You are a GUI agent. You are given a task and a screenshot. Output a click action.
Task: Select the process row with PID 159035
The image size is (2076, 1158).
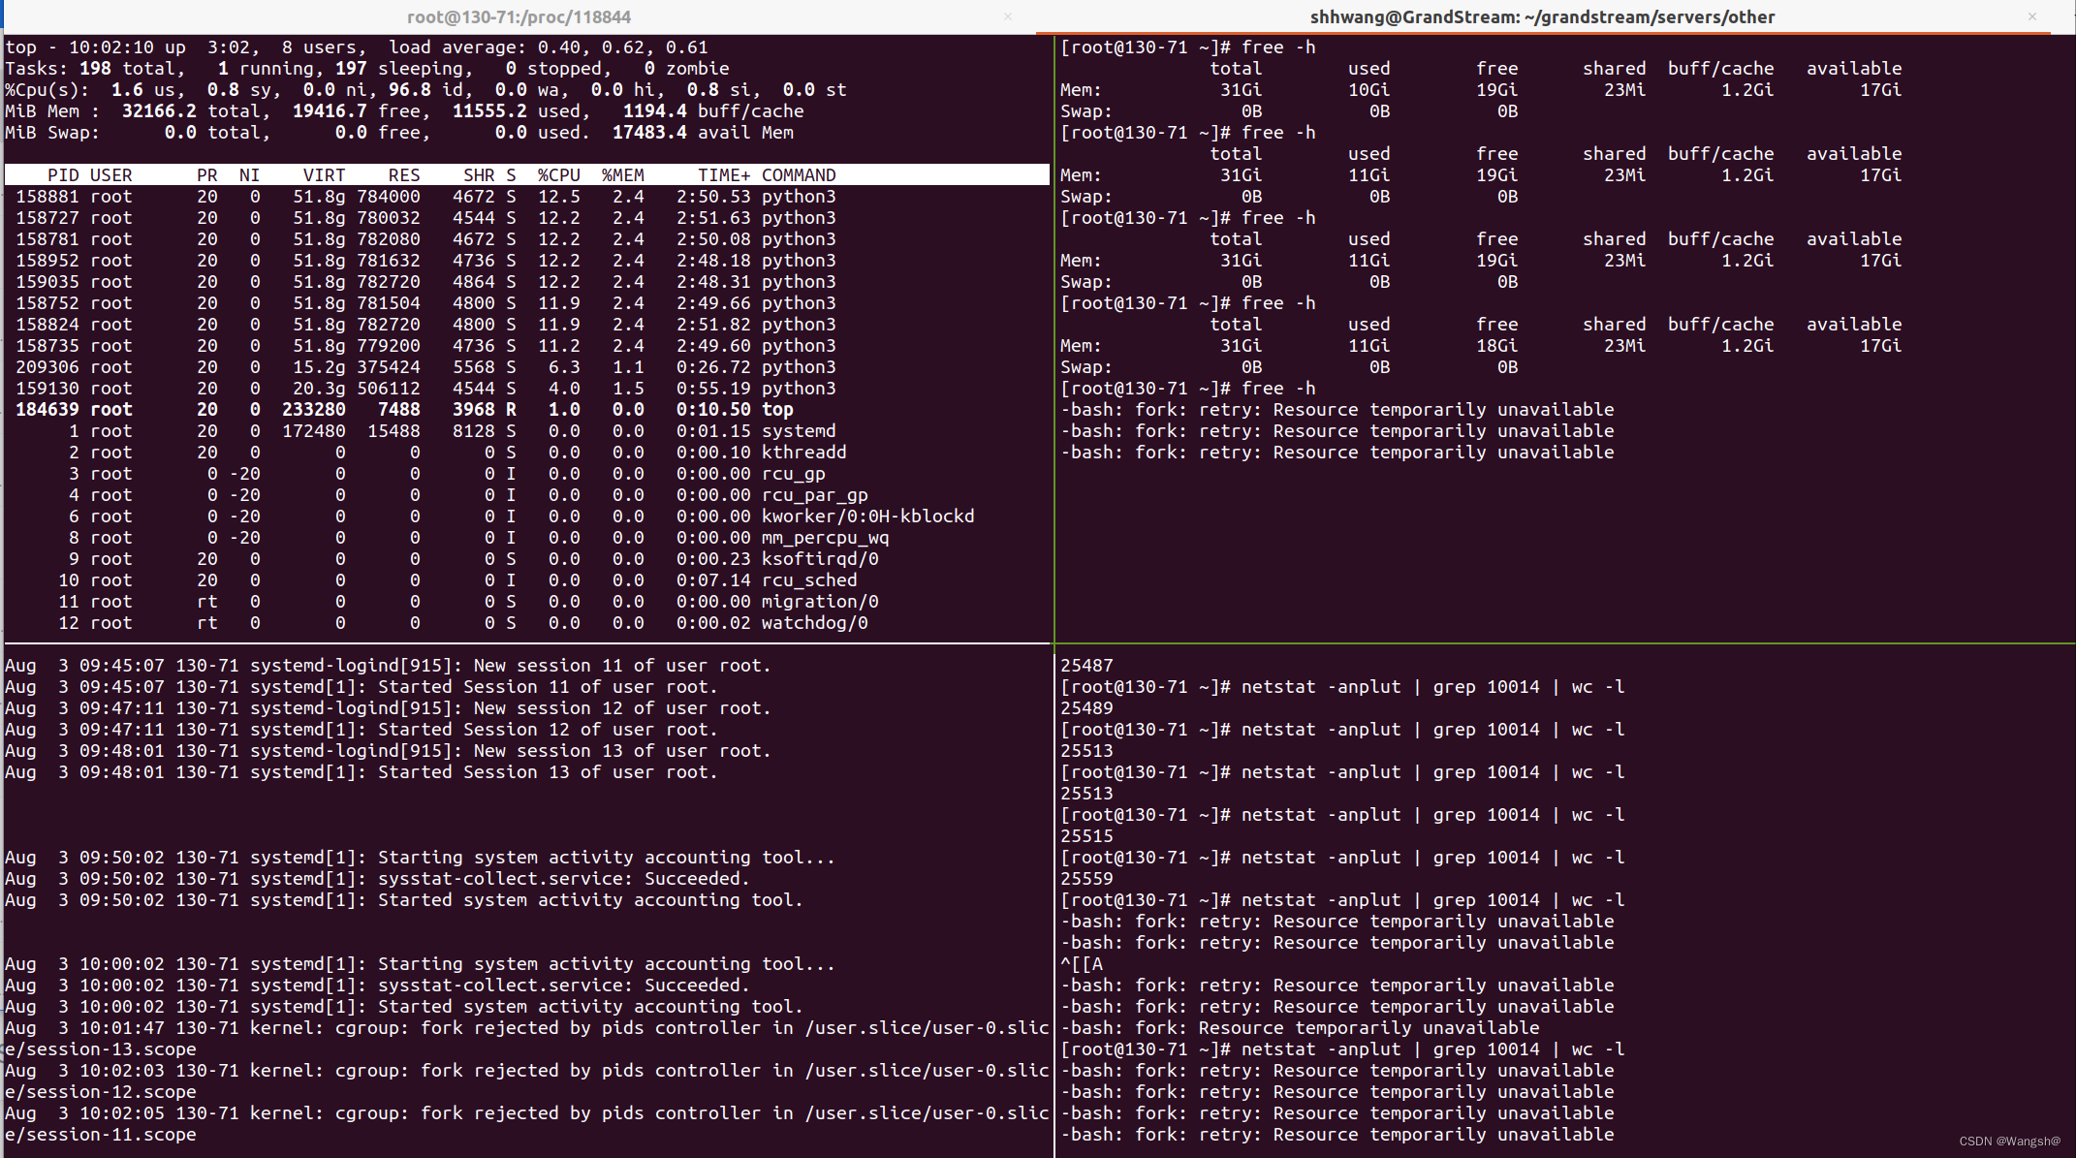526,282
